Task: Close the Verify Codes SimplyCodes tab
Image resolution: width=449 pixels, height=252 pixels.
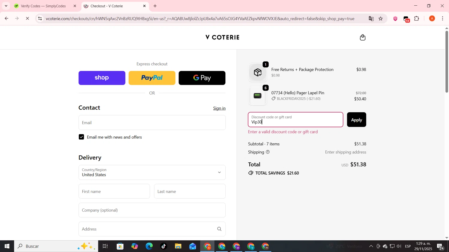Action: [x=75, y=6]
